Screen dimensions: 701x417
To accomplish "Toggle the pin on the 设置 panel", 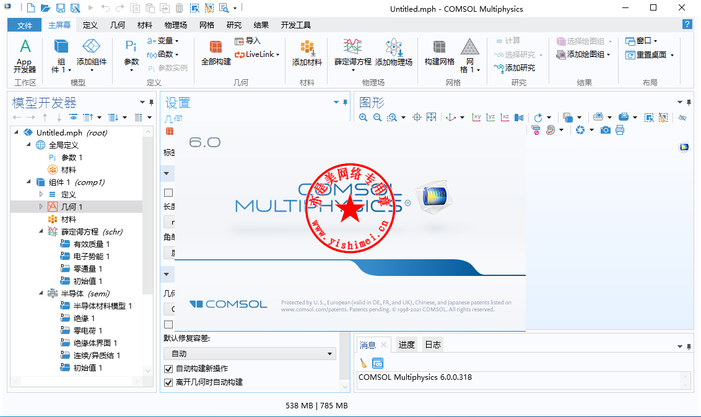I will (x=345, y=103).
